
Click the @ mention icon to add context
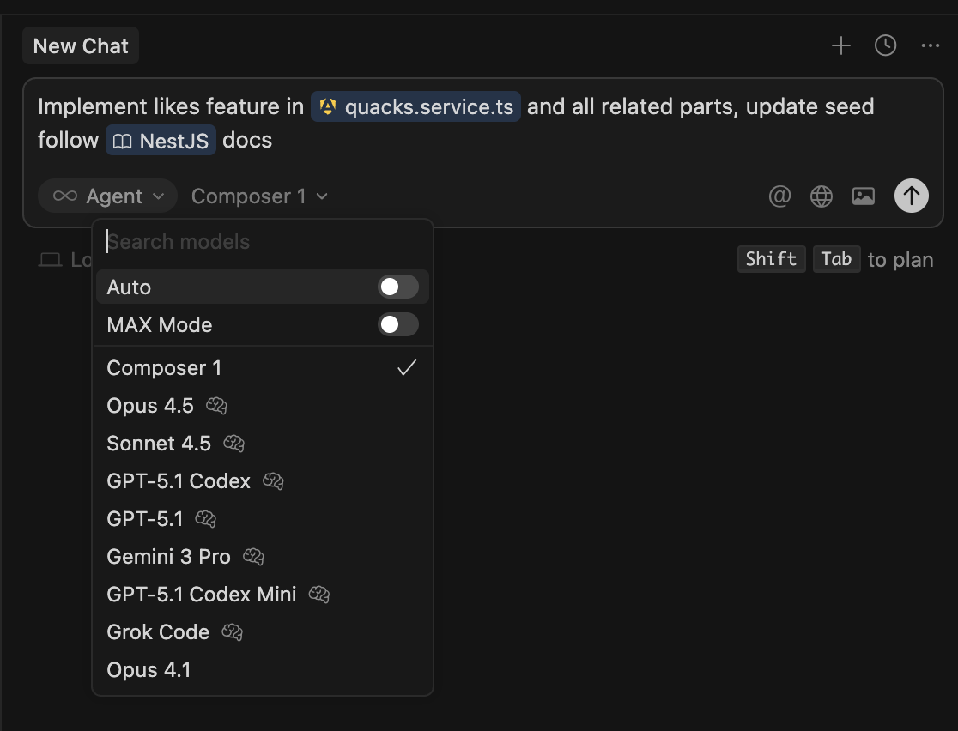tap(779, 196)
